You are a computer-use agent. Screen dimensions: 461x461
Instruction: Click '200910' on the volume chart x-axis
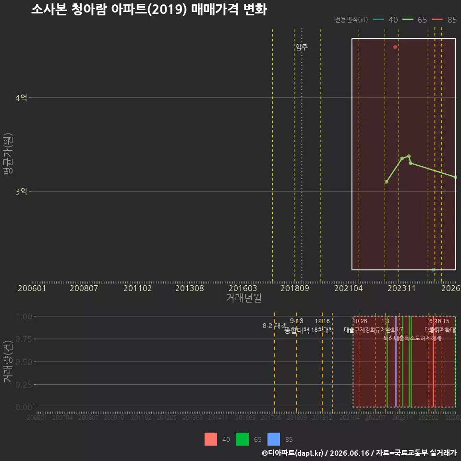114,417
